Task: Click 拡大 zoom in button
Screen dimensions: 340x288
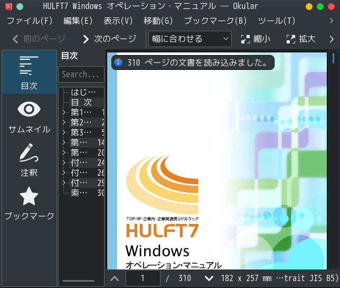Action: [x=301, y=39]
